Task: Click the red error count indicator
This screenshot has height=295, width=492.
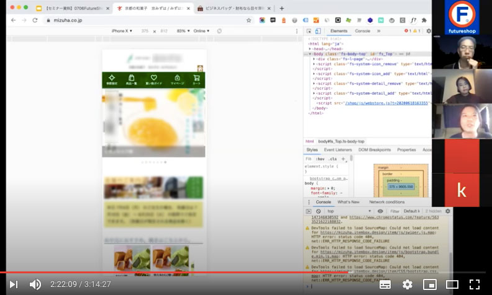Action: click(x=408, y=31)
